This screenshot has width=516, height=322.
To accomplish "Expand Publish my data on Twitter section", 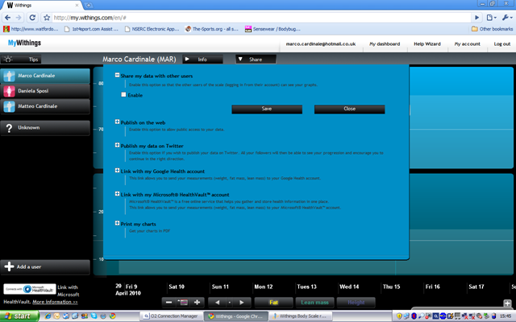I will 117,145.
